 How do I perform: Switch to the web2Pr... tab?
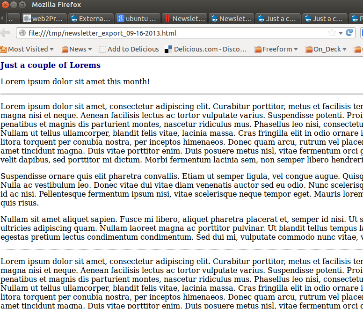[44, 19]
